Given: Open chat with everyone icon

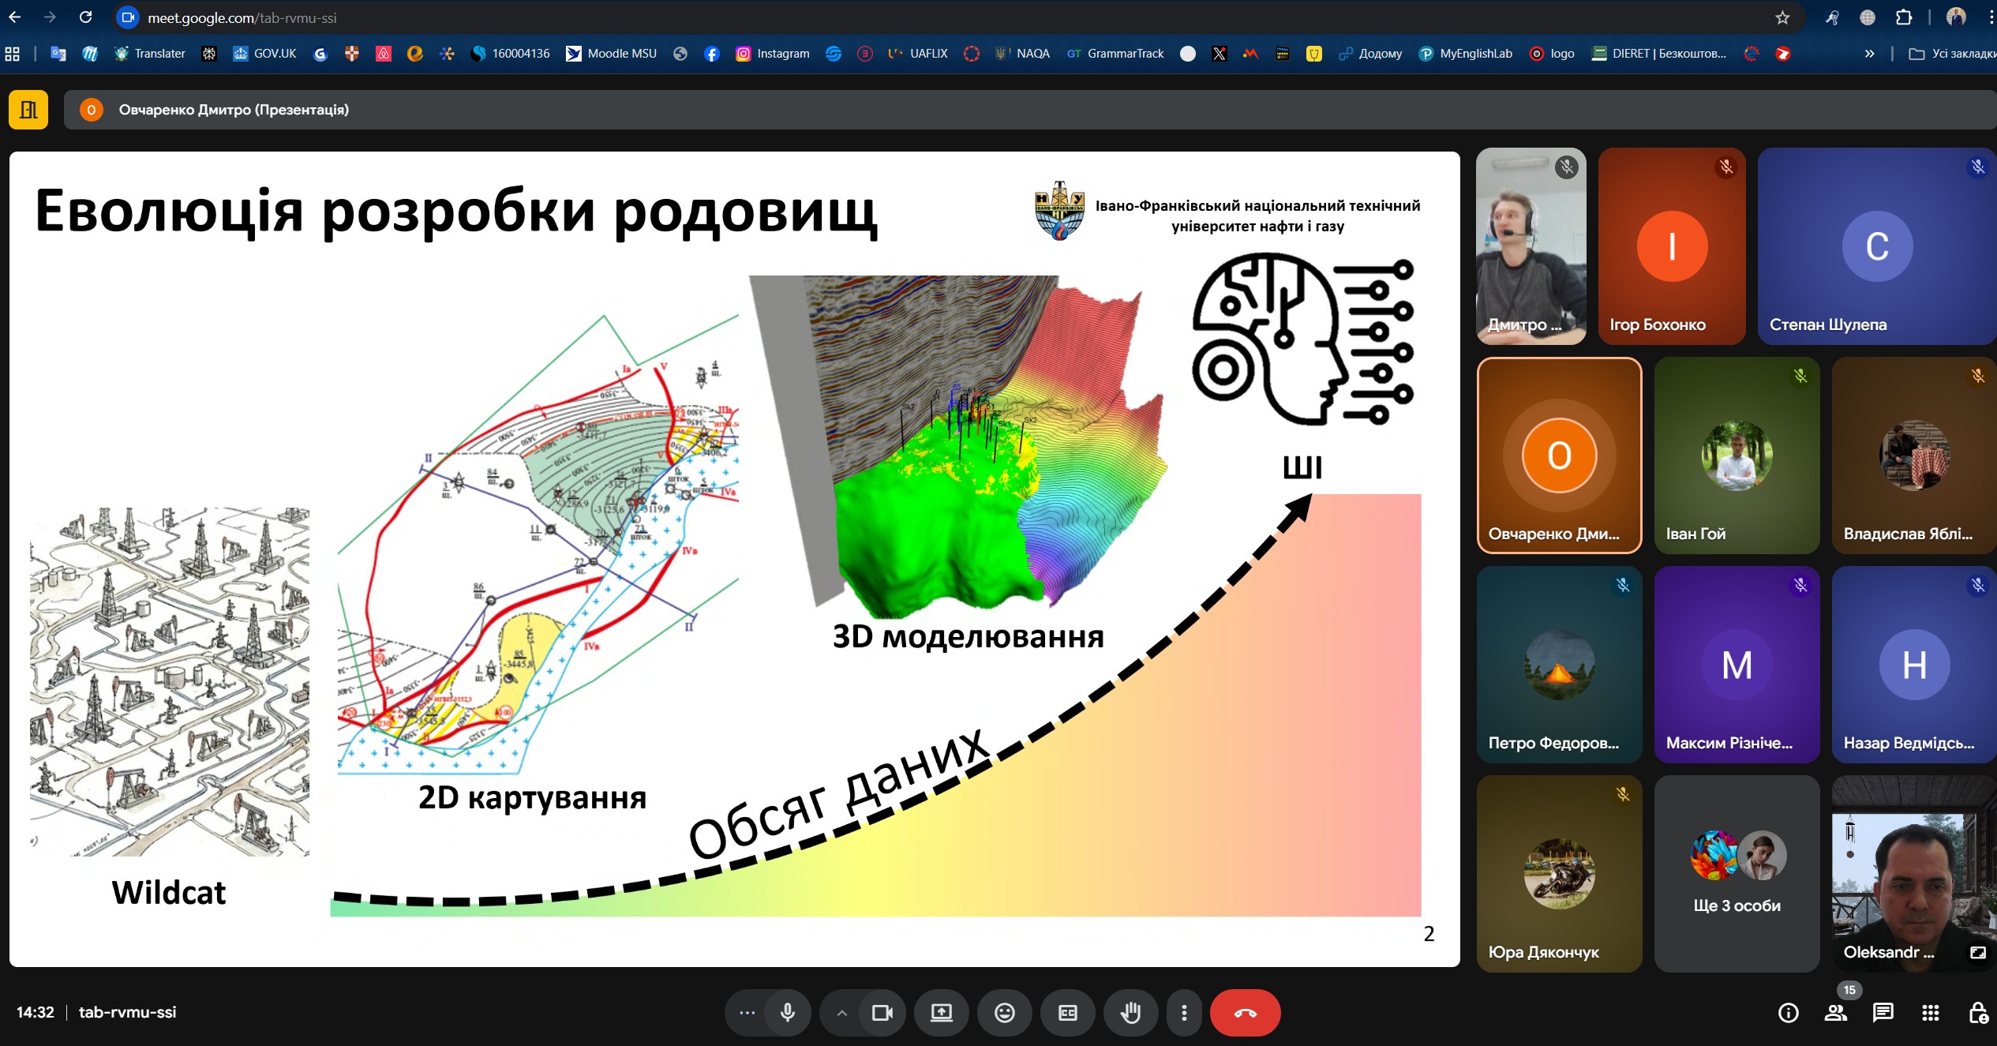Looking at the screenshot, I should pyautogui.click(x=1883, y=1013).
